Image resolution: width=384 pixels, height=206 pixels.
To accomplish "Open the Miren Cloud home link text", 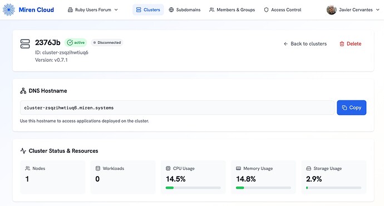I will point(36,10).
